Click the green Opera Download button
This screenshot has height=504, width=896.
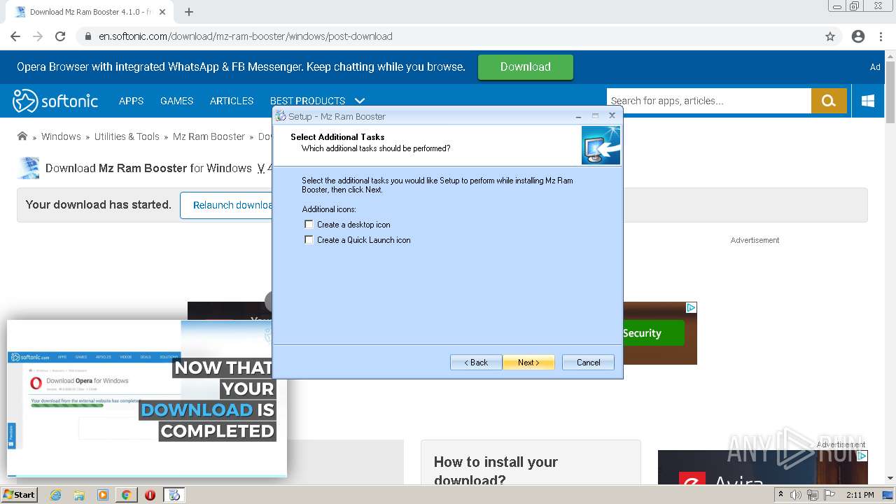click(x=526, y=67)
